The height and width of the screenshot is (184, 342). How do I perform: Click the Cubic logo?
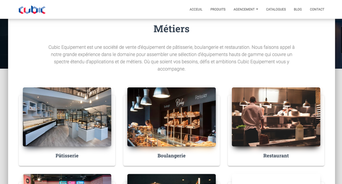(x=32, y=10)
